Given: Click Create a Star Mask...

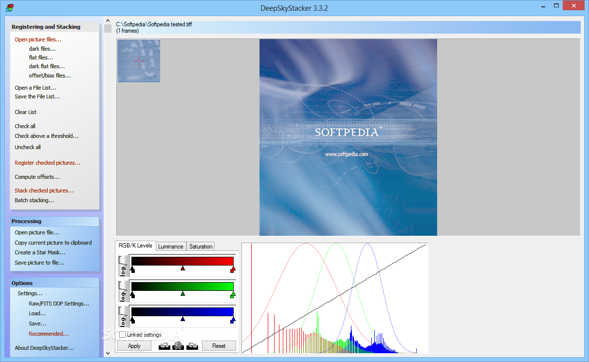Looking at the screenshot, I should tap(40, 252).
